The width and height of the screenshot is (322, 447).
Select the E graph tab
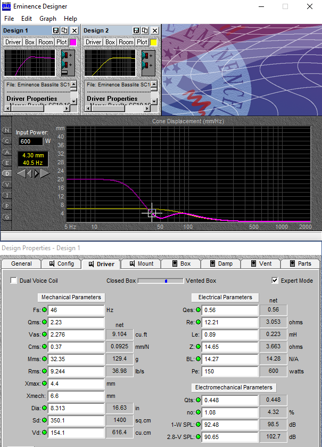point(7,163)
